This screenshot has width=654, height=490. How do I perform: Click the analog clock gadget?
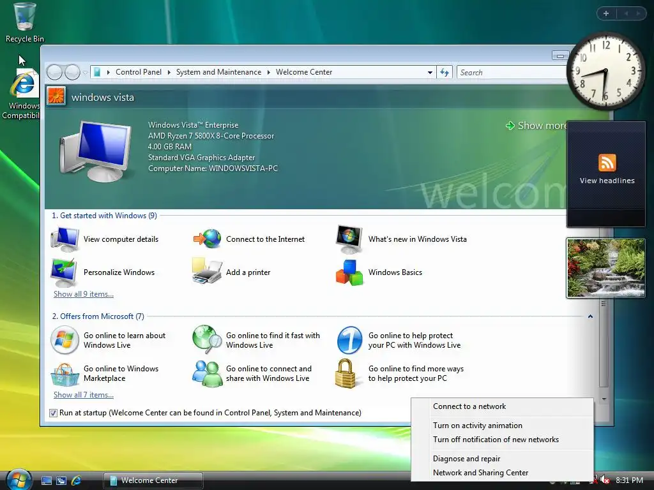point(605,71)
